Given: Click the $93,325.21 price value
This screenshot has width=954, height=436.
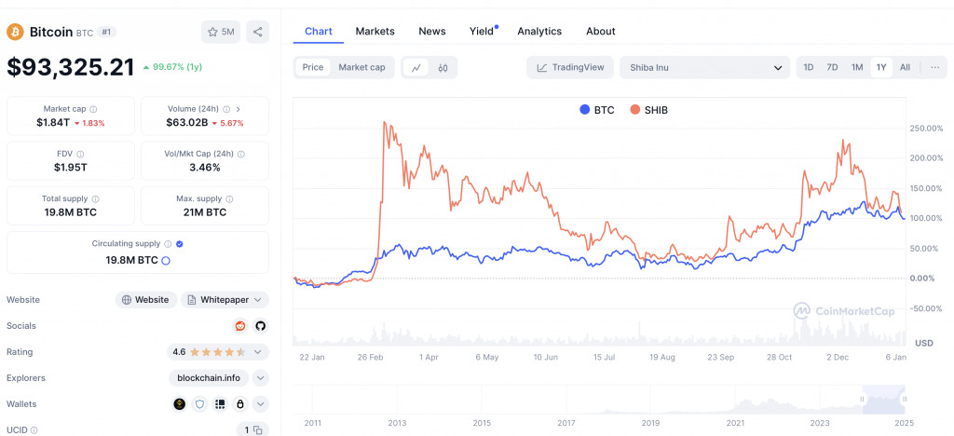Looking at the screenshot, I should (71, 67).
